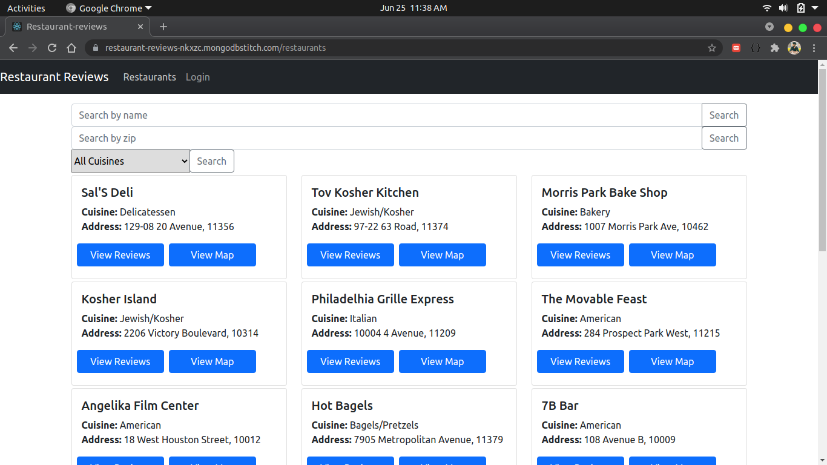This screenshot has height=465, width=827.
Task: Open Activities overview in the top bar
Action: (x=26, y=8)
